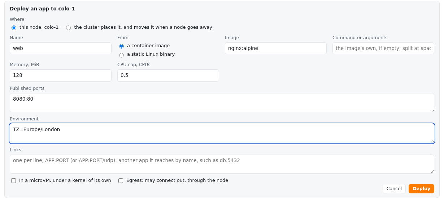Click the 'Links' label
This screenshot has width=444, height=202.
coord(16,150)
